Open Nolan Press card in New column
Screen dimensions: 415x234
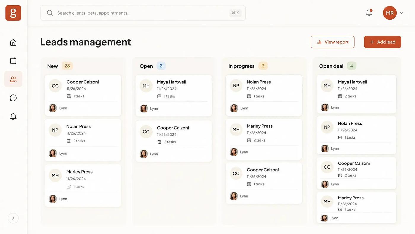click(x=83, y=140)
